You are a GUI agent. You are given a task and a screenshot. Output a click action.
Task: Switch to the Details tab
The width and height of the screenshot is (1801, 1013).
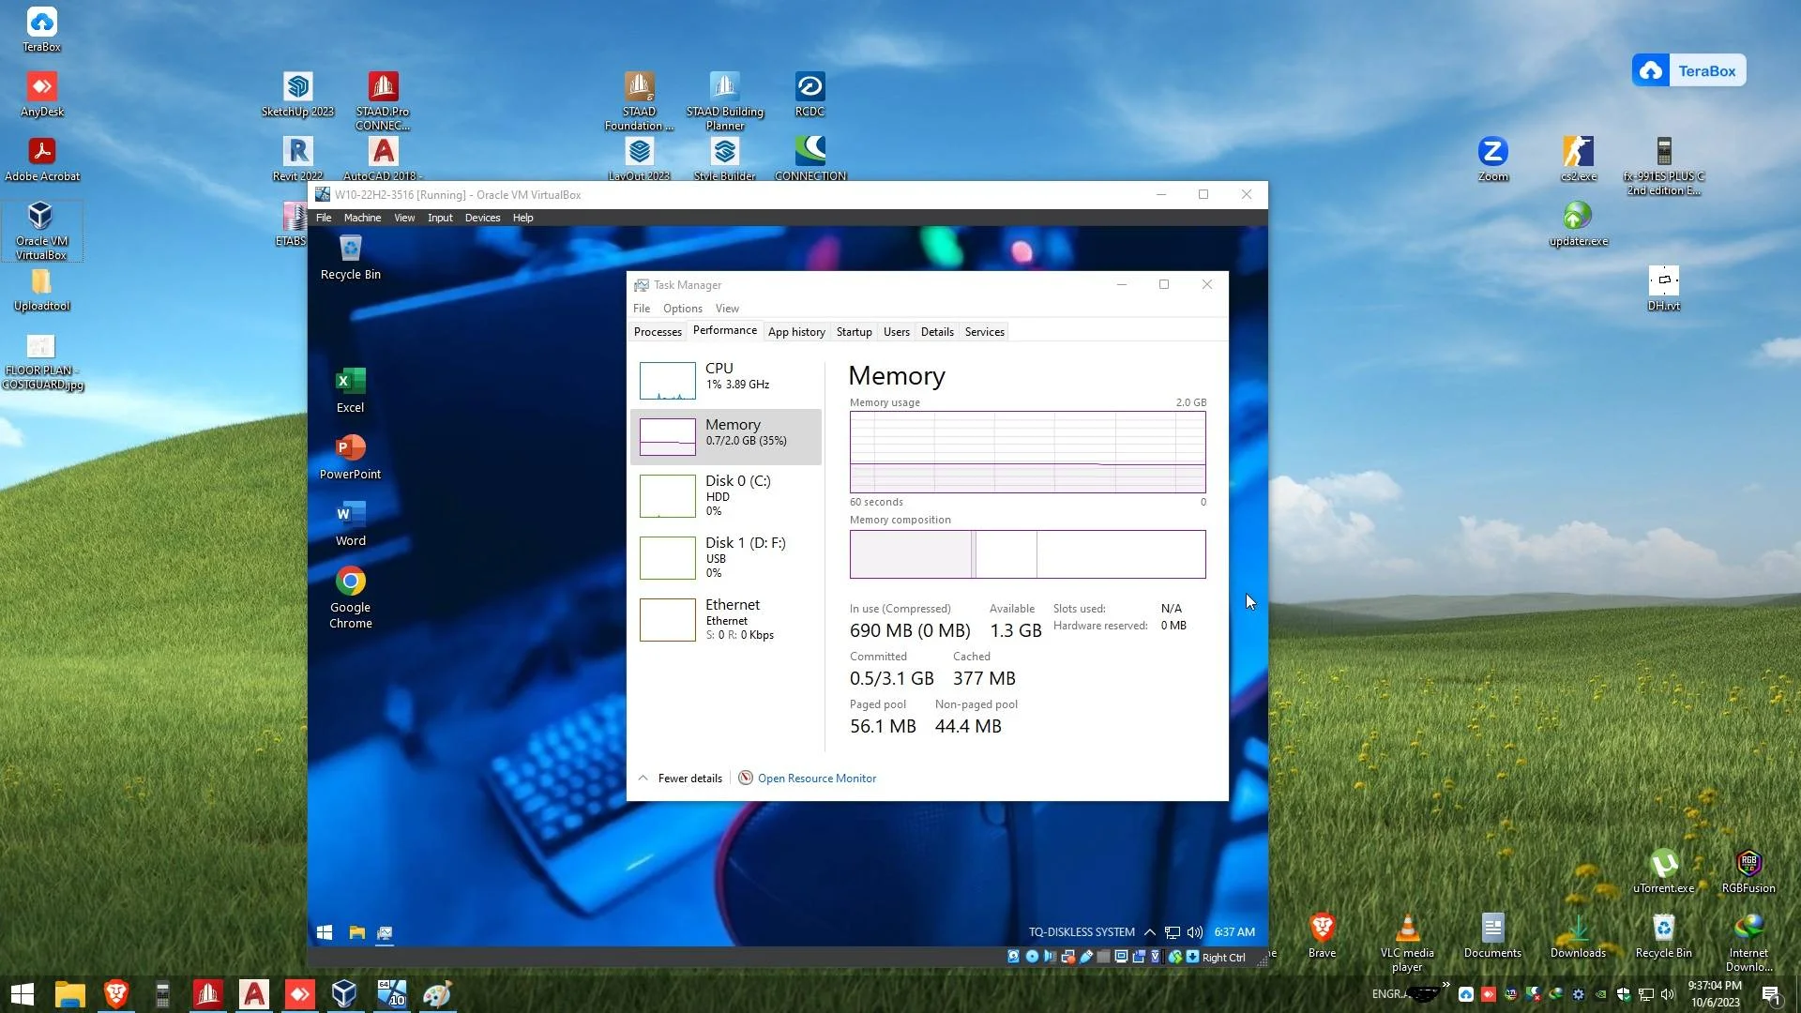coord(937,331)
